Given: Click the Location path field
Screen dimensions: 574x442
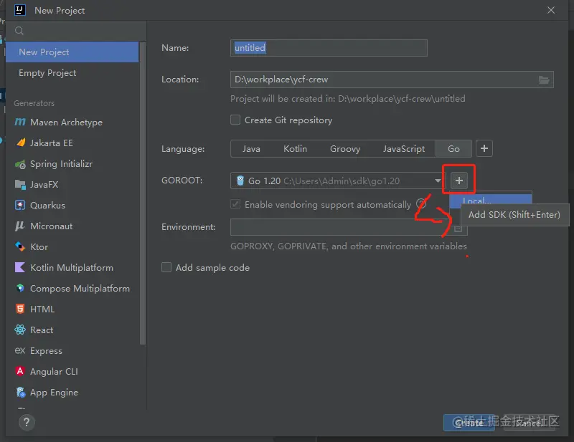Looking at the screenshot, I should click(x=392, y=80).
